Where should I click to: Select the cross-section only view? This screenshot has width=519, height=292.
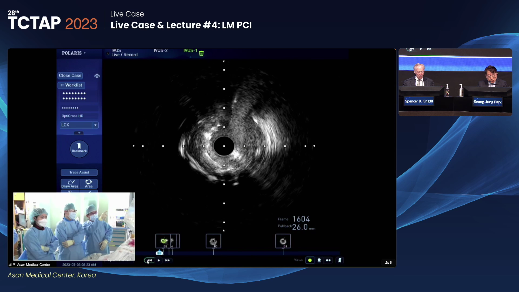310,260
